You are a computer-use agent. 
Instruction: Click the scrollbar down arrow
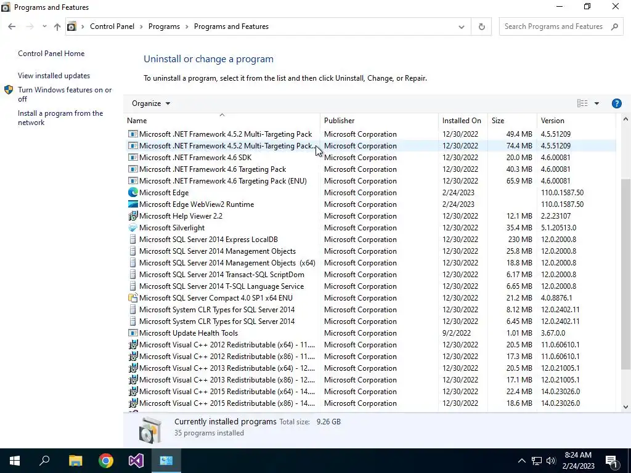pos(625,407)
